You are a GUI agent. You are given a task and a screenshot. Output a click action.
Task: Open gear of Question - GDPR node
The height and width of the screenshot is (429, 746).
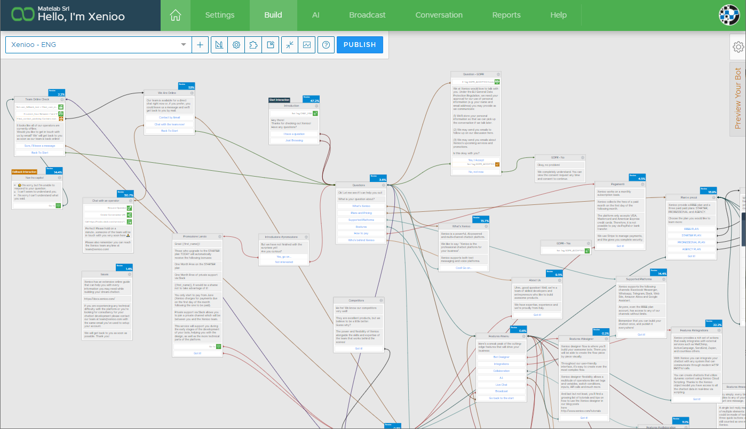499,74
